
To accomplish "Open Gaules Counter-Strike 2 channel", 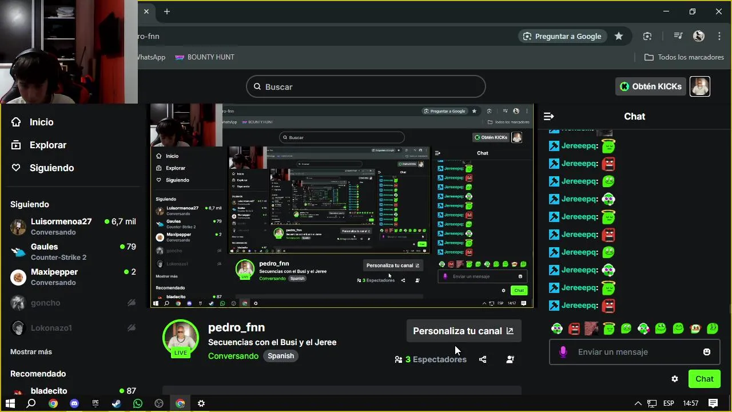I will click(x=73, y=252).
